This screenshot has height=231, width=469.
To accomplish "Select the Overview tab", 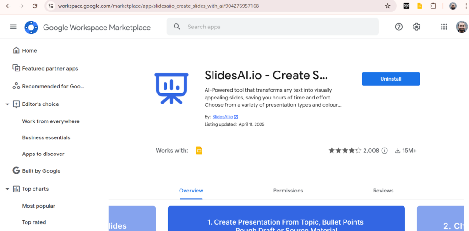I will coord(191,191).
